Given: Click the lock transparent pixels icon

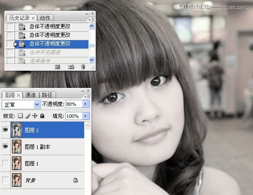Looking at the screenshot, I should (20, 116).
